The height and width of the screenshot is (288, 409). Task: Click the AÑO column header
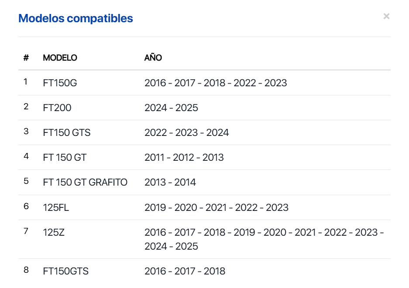[153, 58]
